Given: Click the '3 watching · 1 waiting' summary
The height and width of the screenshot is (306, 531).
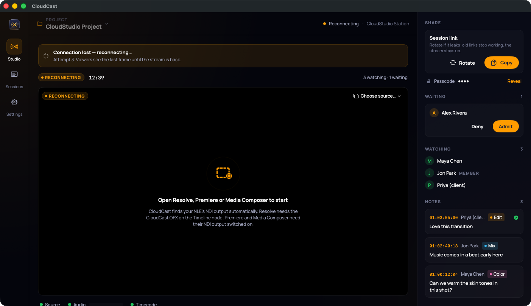Looking at the screenshot, I should coord(385,78).
